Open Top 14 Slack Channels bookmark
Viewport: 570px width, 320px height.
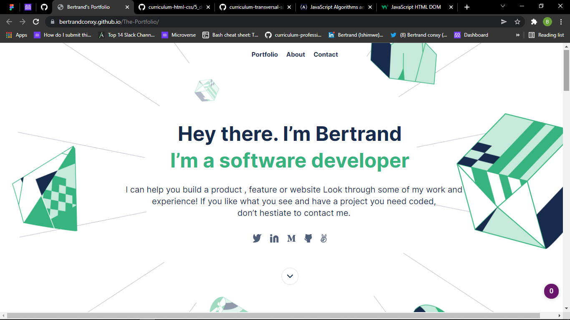(126, 35)
